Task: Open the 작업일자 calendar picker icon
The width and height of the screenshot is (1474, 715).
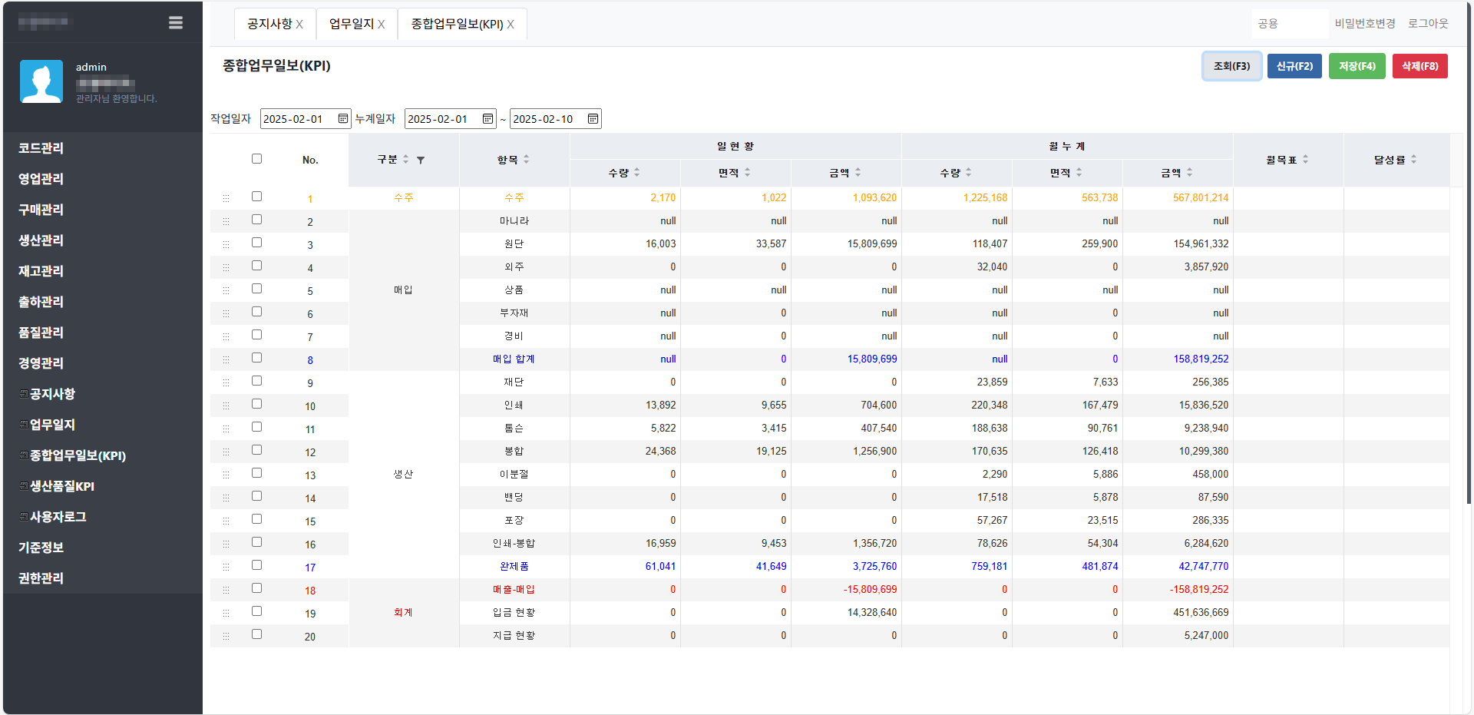Action: pos(343,119)
